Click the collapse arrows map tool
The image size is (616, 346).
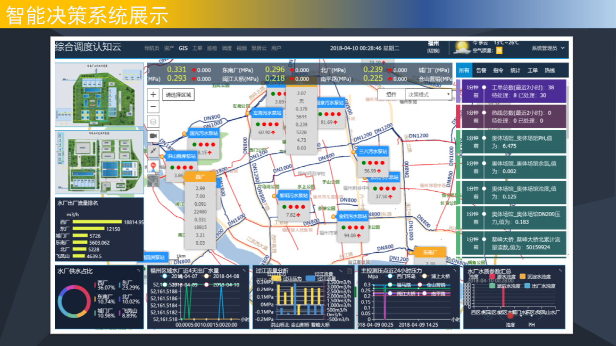154,151
